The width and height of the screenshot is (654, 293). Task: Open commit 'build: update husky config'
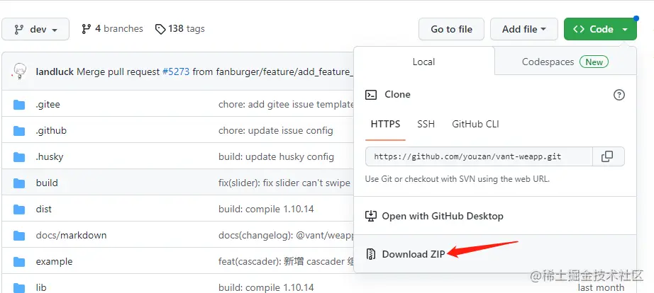276,157
